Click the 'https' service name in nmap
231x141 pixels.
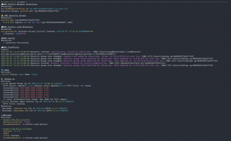pyautogui.click(x=35, y=74)
